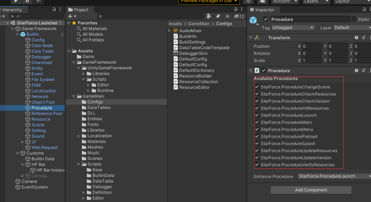Click the Search by Label tag icon

pyautogui.click(x=218, y=16)
